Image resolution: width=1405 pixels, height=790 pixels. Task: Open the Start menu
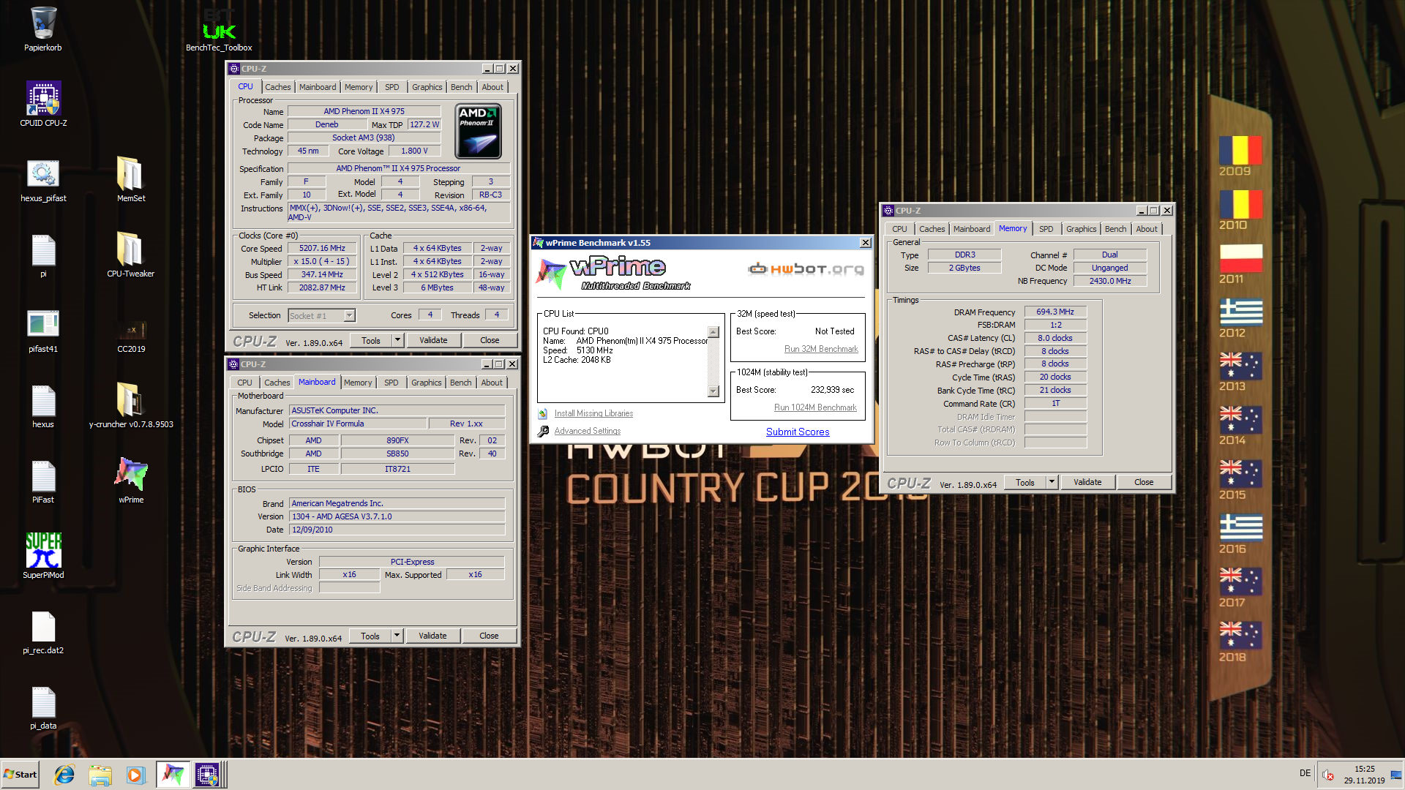coord(20,774)
